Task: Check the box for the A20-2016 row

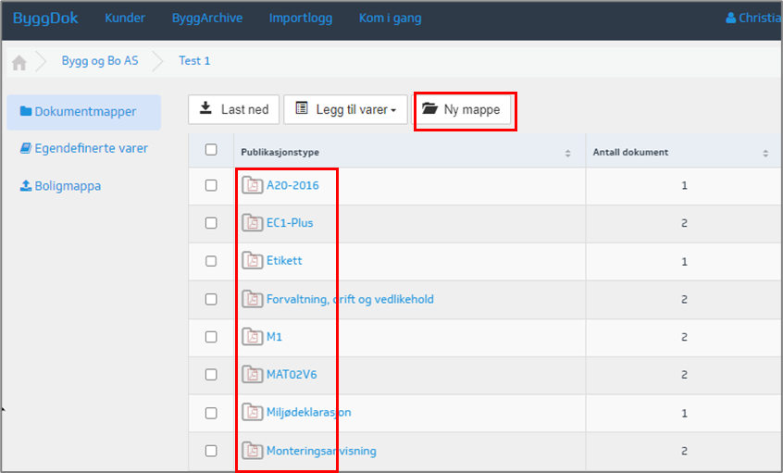Action: [x=211, y=185]
